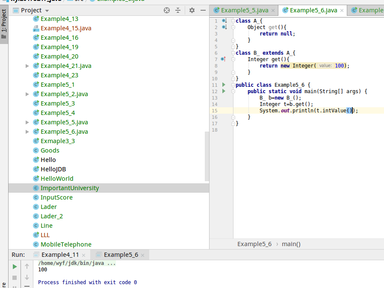Select Lader_2 class
Screen dimensions: 384x288
tap(52, 216)
